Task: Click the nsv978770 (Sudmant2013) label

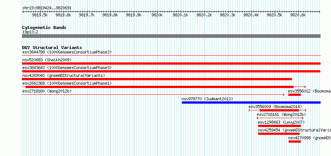Action: [207, 99]
